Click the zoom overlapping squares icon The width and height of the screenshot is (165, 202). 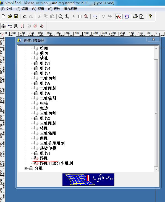pyautogui.click(x=74, y=16)
